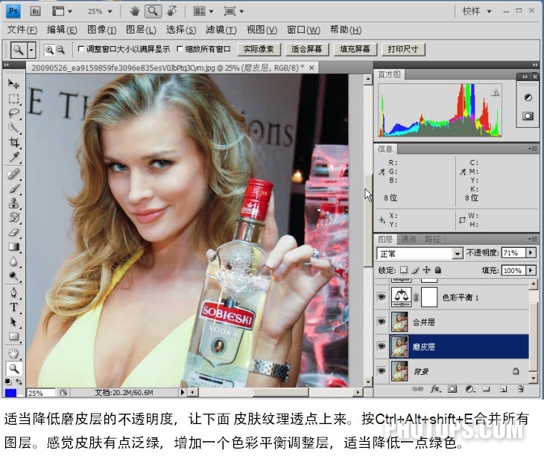Select the Magic Wand tool

[x=13, y=128]
